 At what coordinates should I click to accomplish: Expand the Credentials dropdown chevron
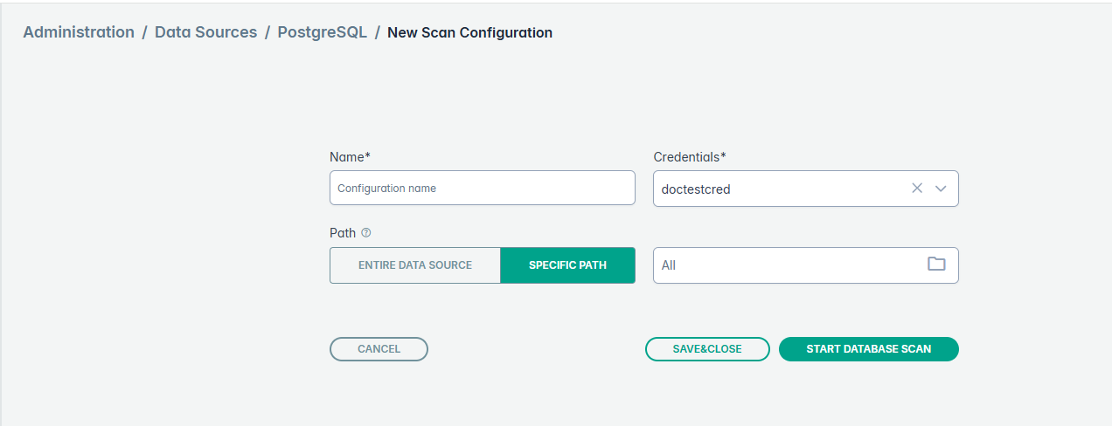click(941, 189)
